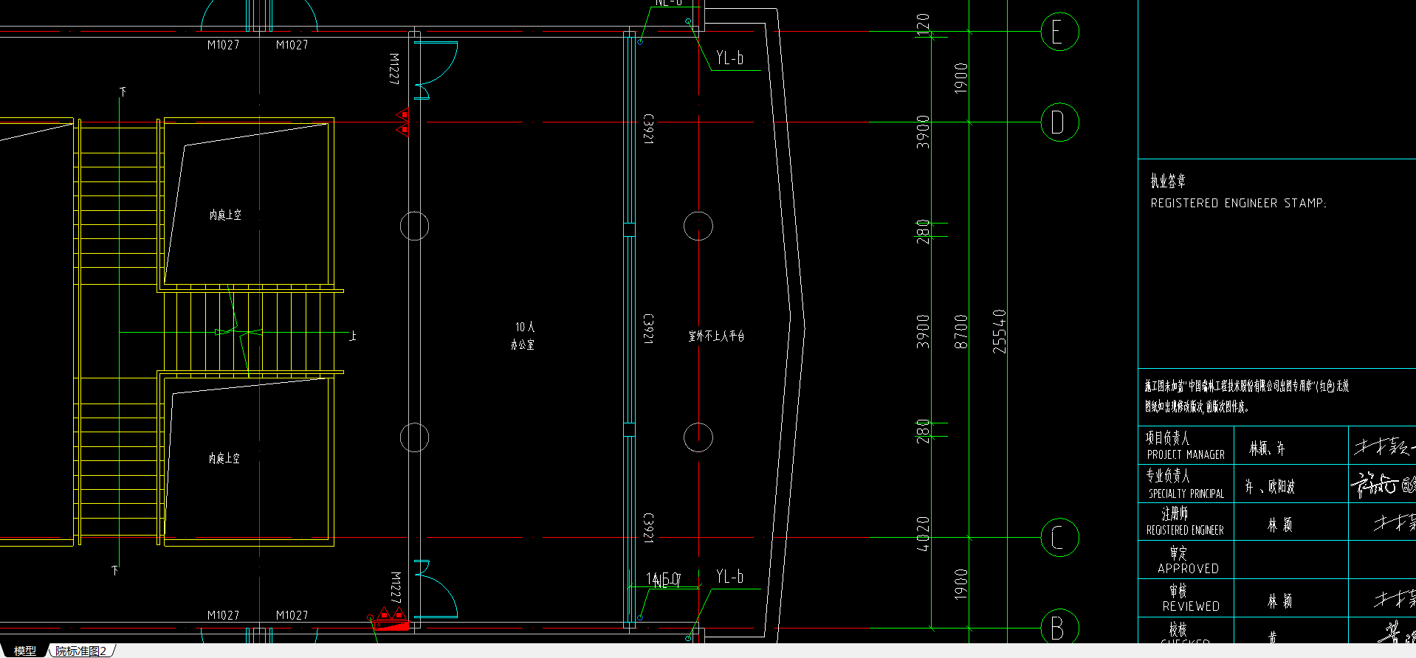The height and width of the screenshot is (658, 1416).
Task: Select the 施工图未加盖 stamp notice text
Action: point(1247,396)
